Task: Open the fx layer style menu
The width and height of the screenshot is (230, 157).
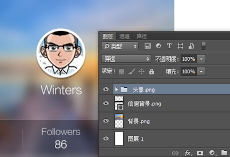Action: 188,153
